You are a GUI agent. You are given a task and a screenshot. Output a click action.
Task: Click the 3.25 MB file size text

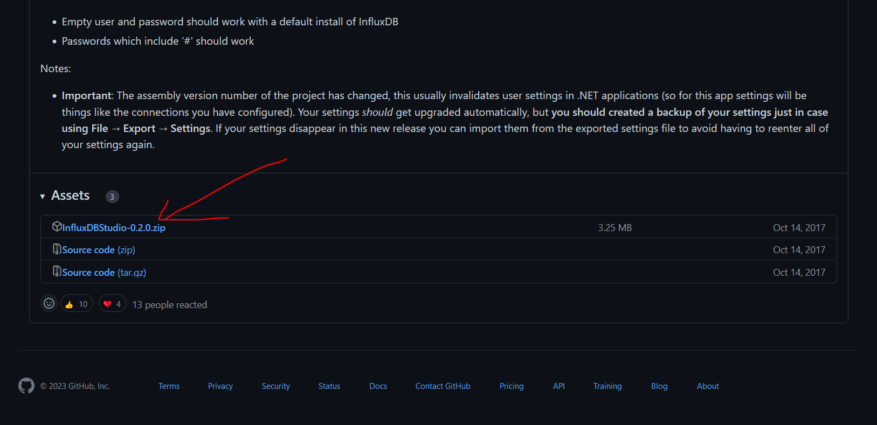tap(615, 228)
